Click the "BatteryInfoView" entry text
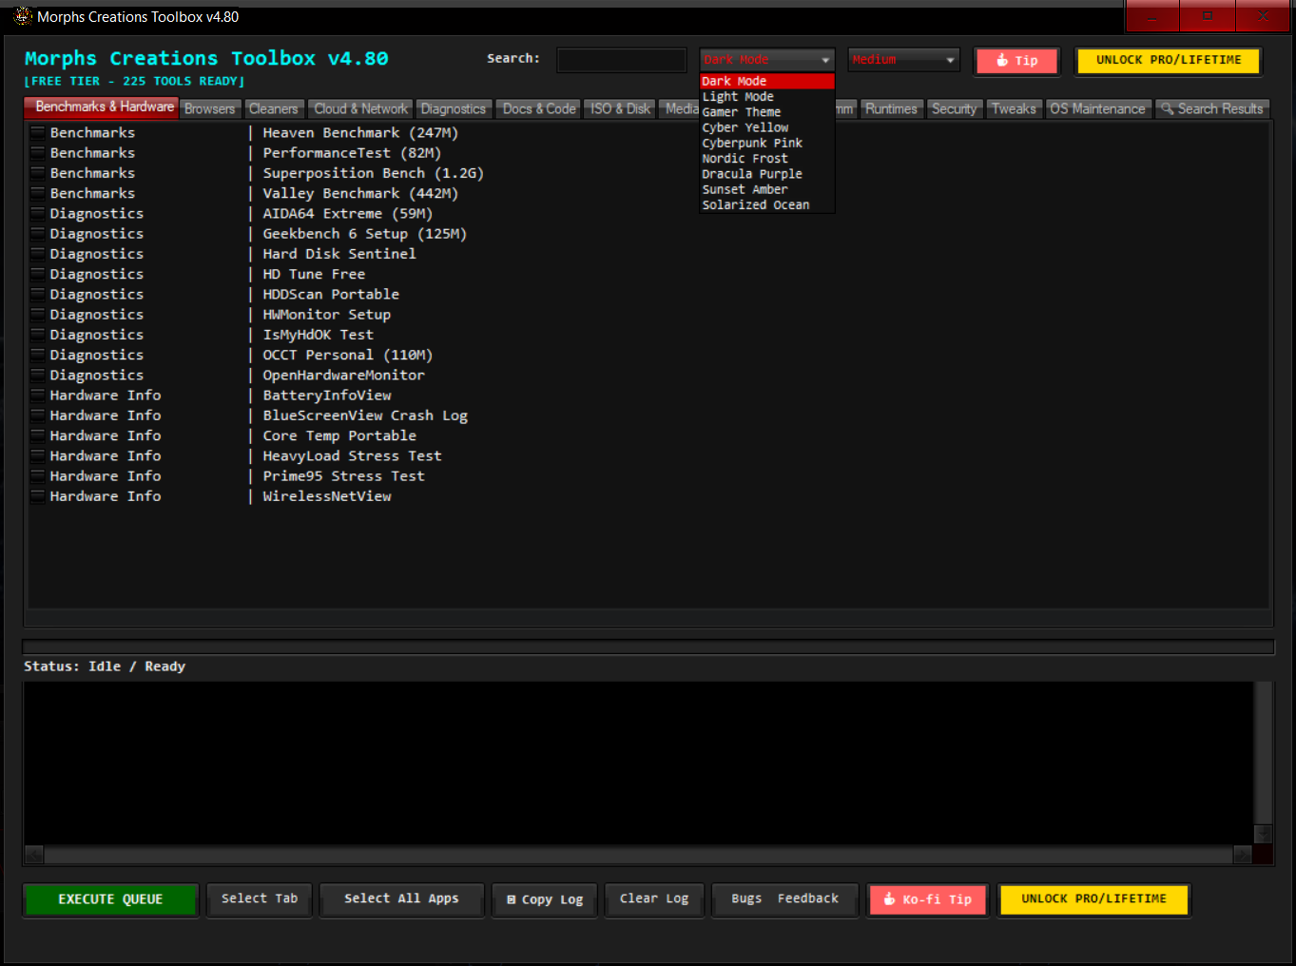This screenshot has width=1296, height=966. coord(327,396)
